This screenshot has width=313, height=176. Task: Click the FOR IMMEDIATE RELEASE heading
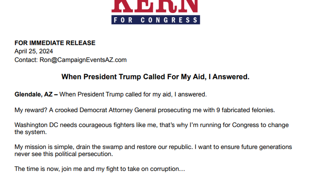tap(55, 43)
